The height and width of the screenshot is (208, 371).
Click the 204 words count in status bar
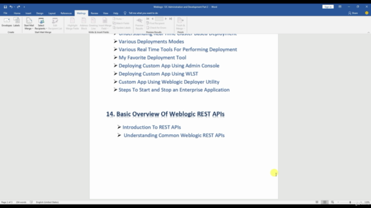(x=21, y=202)
